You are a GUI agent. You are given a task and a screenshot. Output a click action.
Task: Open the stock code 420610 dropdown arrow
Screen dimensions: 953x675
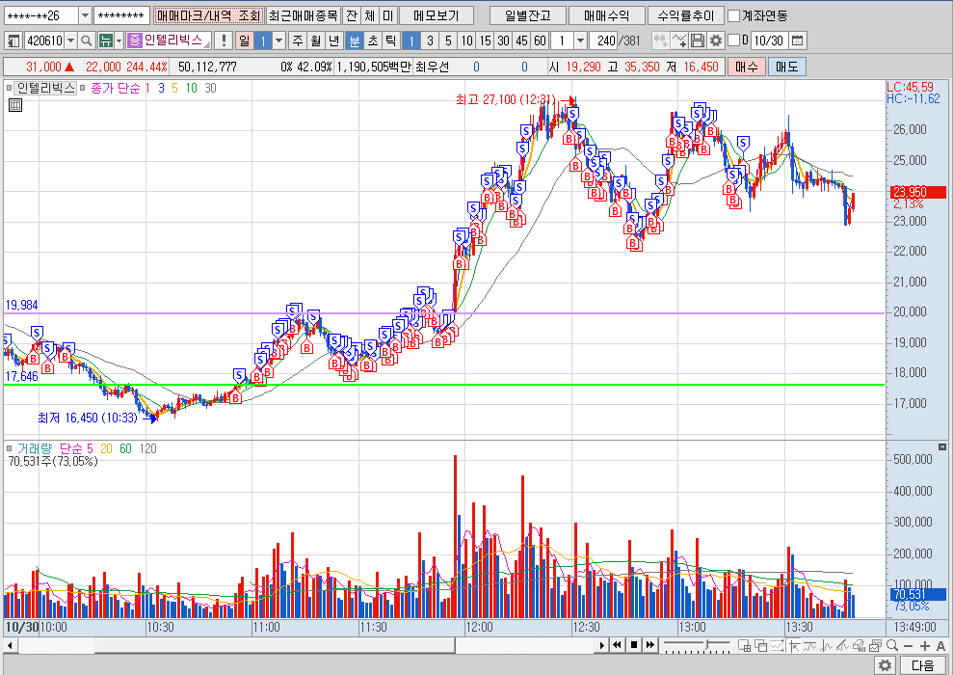coord(70,40)
